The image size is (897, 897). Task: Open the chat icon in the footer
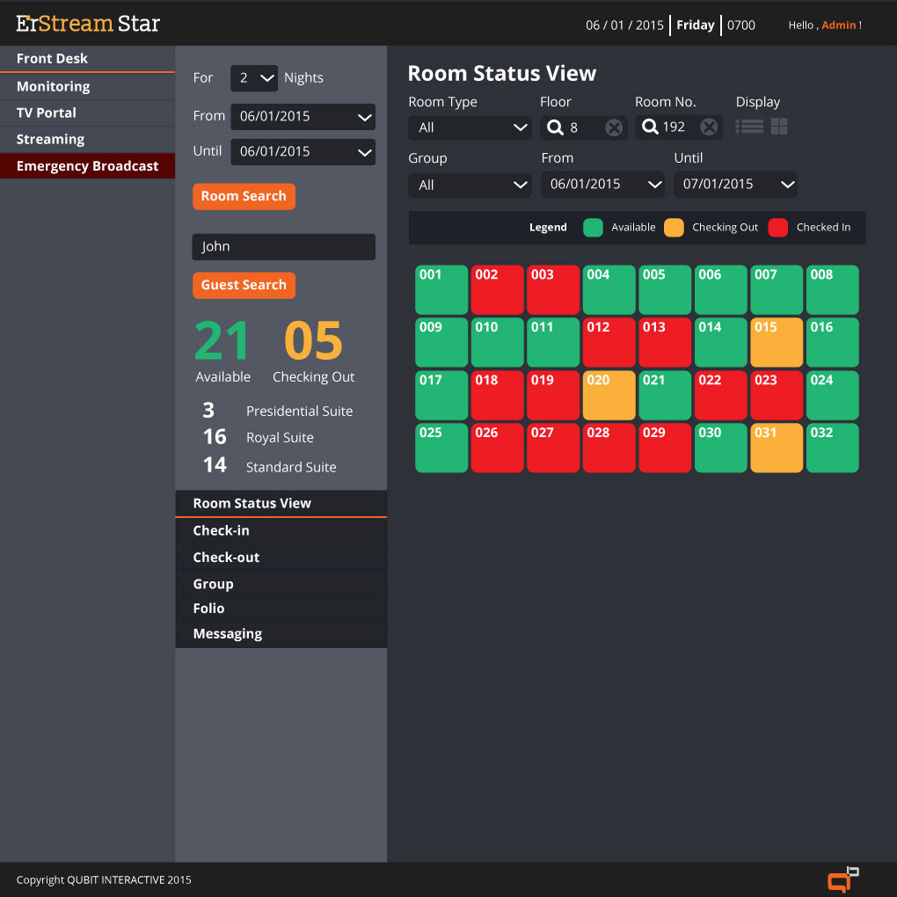click(x=842, y=879)
